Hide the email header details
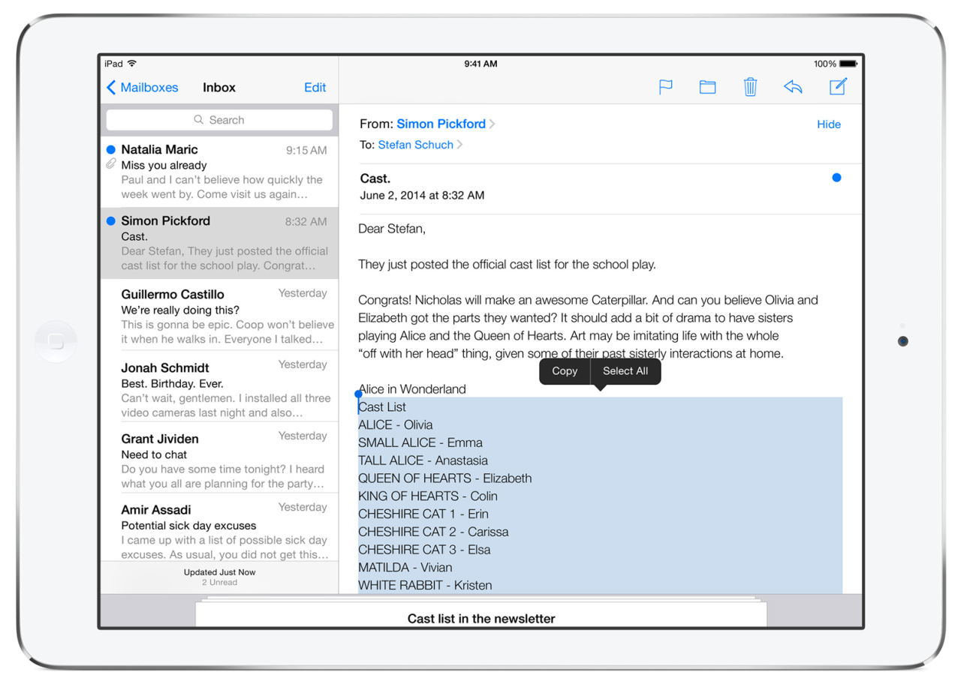The height and width of the screenshot is (684, 961). [x=829, y=124]
